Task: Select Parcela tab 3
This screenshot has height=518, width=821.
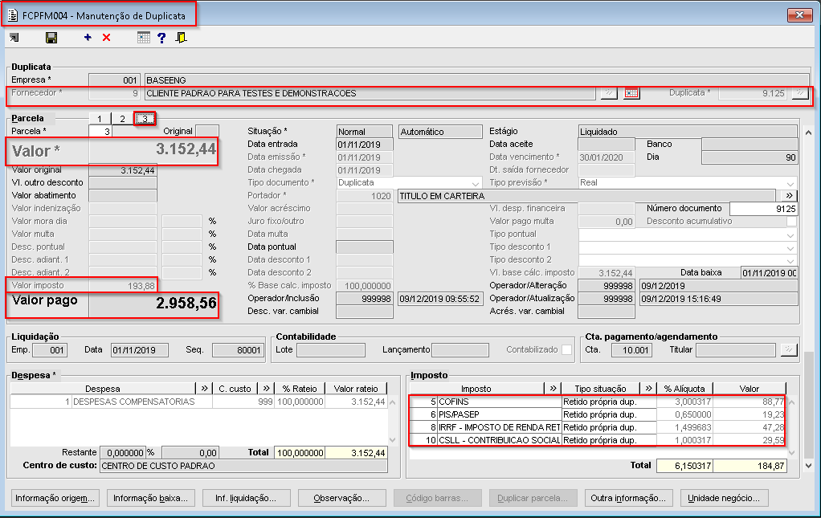Action: tap(145, 119)
